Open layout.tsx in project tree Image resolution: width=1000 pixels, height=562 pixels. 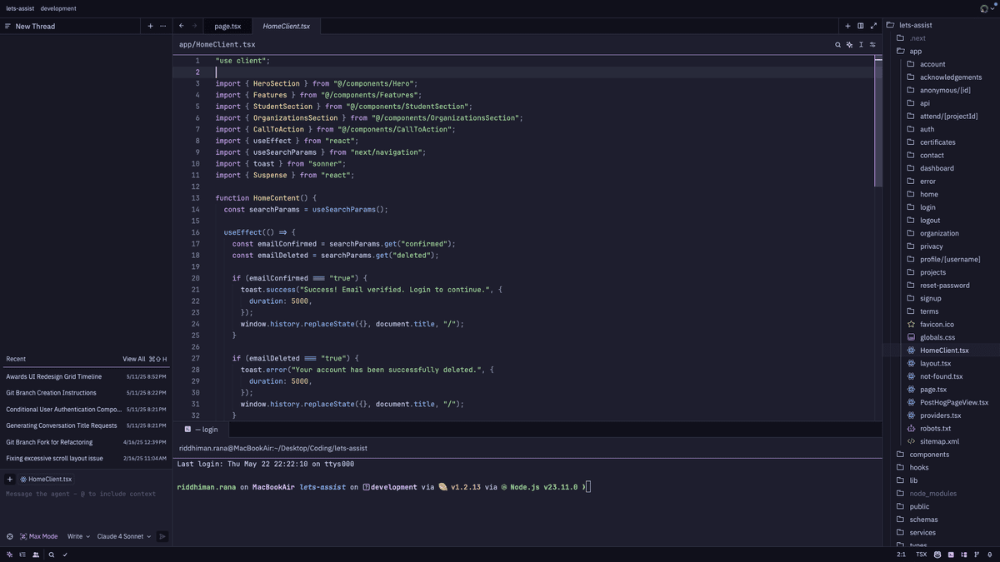tap(935, 364)
